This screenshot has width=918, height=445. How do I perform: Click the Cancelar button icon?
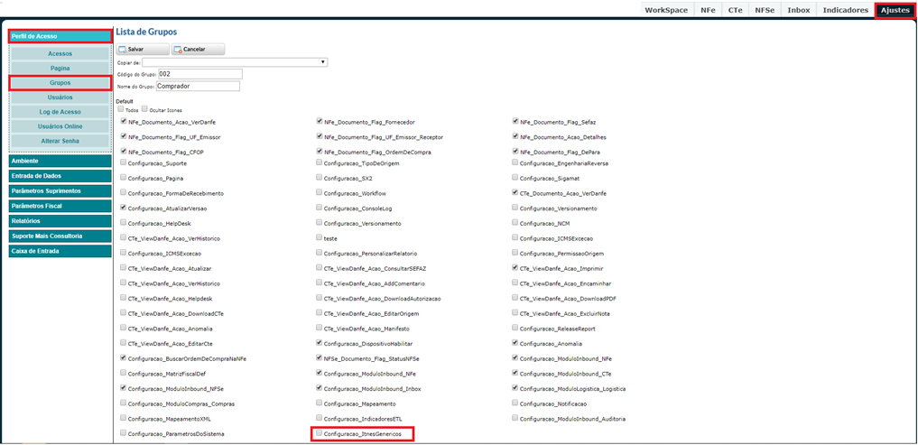(179, 50)
